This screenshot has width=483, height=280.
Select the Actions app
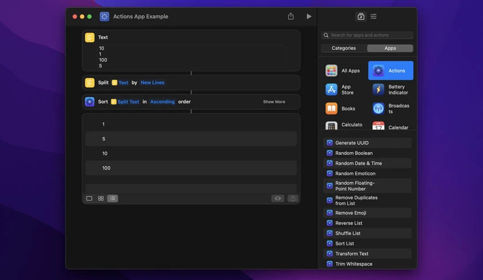click(391, 71)
